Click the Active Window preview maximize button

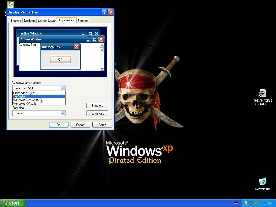[95, 39]
